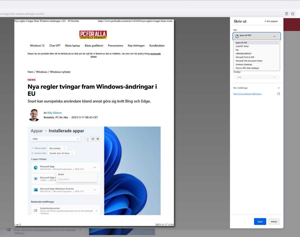The height and width of the screenshot is (237, 300).
Task: Open the immersive reader icon in address bar
Action: pos(286,14)
